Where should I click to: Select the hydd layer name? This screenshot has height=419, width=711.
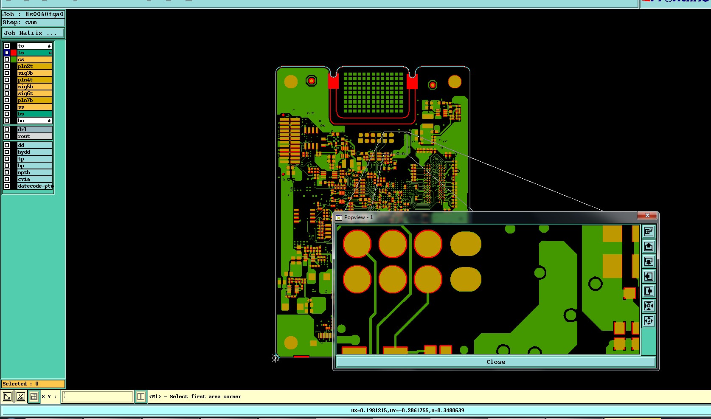point(34,152)
